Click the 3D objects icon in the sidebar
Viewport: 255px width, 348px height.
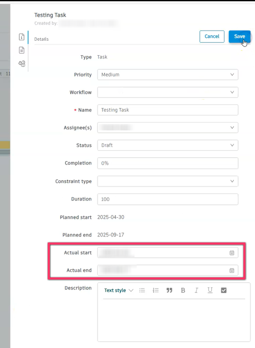[21, 64]
